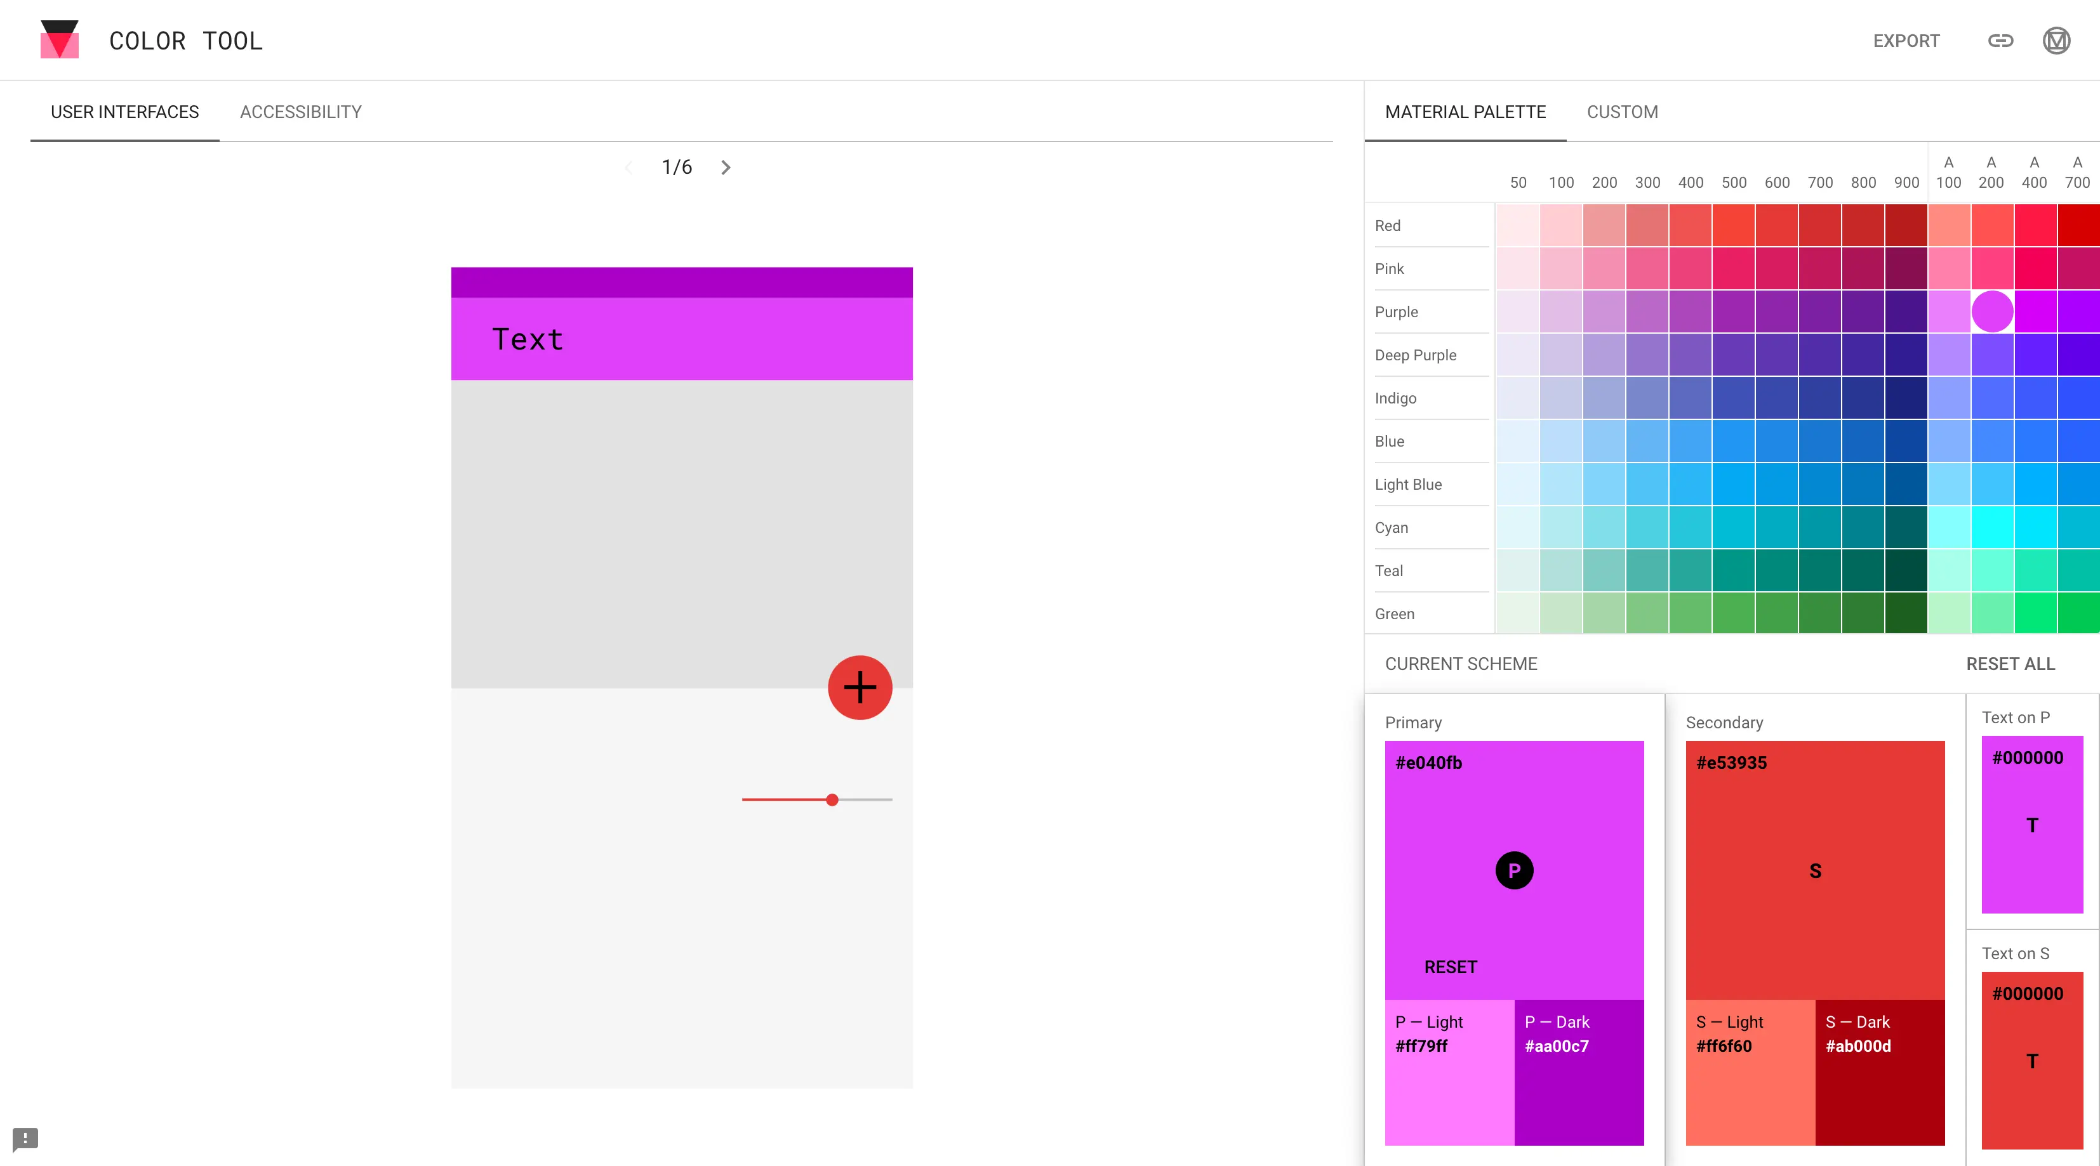Screen dimensions: 2100x1166
Task: Open the Material Design logo icon
Action: coord(2056,41)
